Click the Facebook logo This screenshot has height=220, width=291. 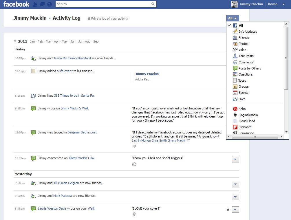coord(16,4)
